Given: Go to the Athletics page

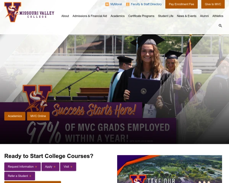Looking at the screenshot, I should (218, 16).
